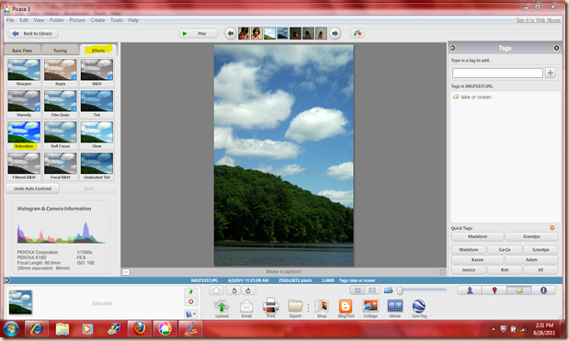Switch to side-by-side view mode
Screen dimensions: 569x341
tap(372, 290)
